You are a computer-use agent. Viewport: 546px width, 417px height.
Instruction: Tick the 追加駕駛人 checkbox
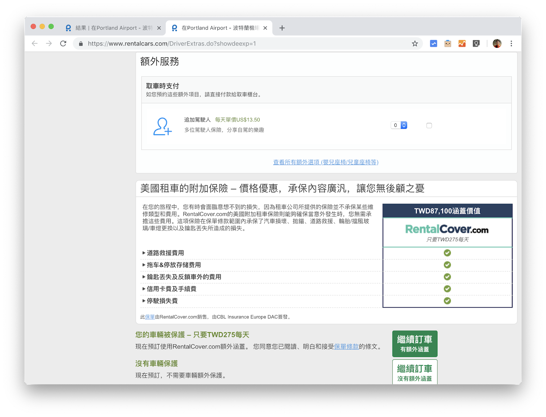[429, 125]
